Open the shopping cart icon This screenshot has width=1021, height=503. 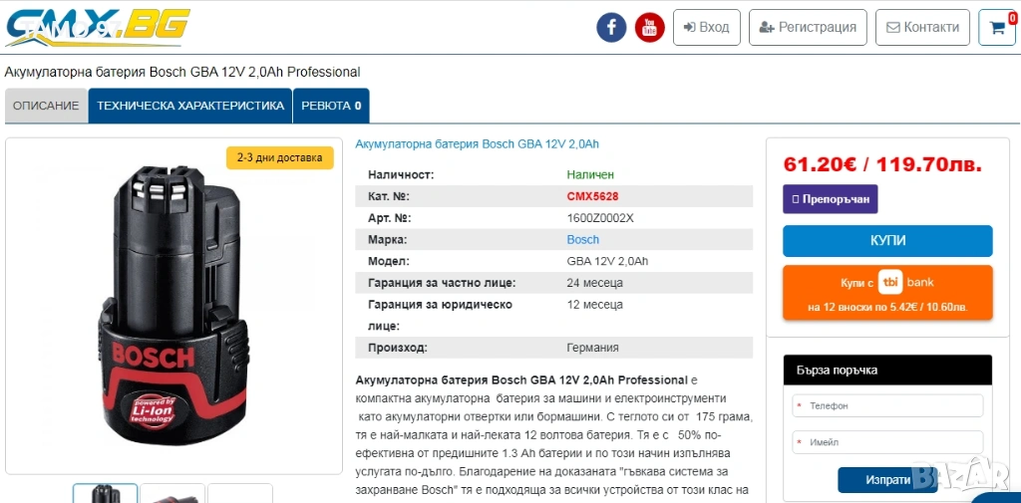[997, 27]
